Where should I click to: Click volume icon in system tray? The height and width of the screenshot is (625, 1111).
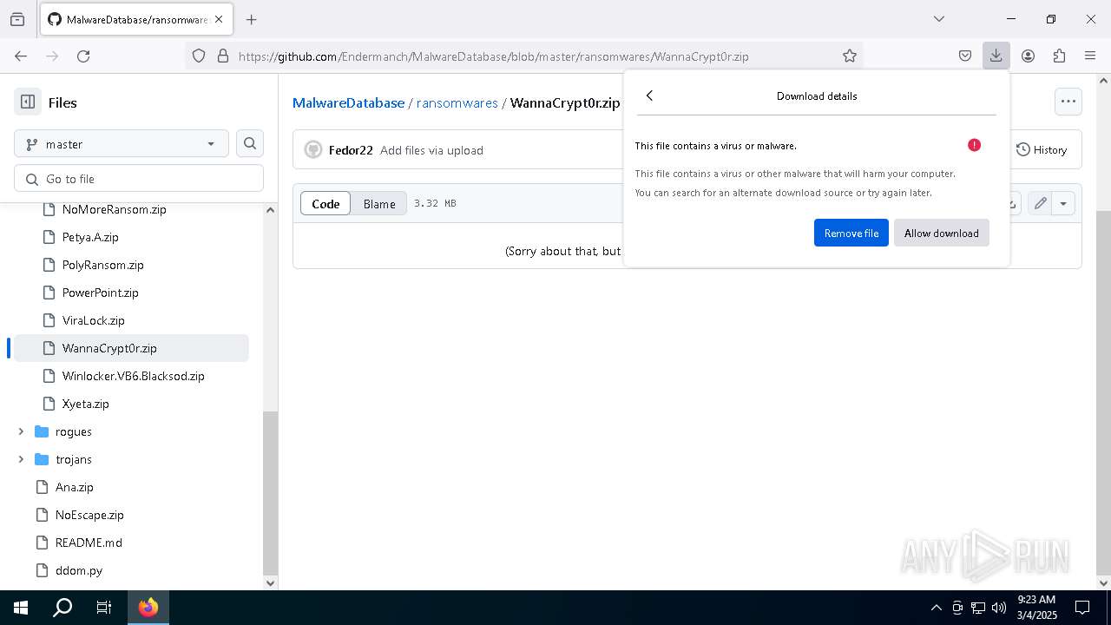click(999, 608)
